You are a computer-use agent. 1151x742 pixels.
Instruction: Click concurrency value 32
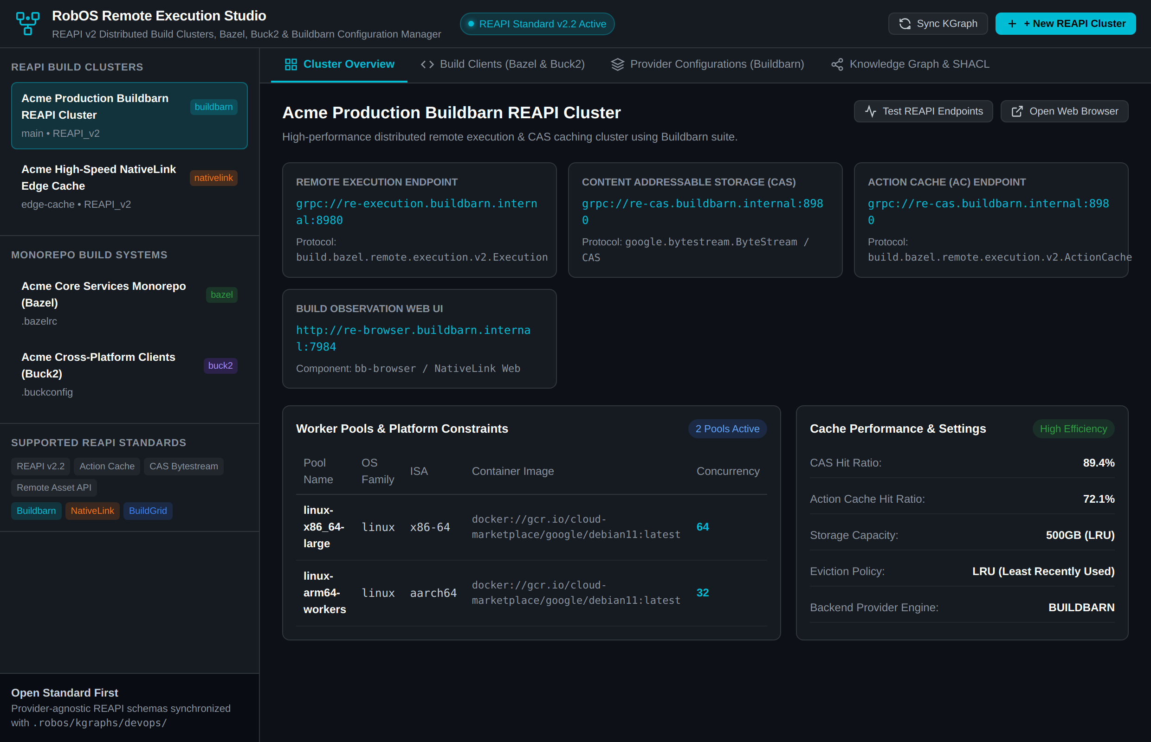(x=703, y=593)
